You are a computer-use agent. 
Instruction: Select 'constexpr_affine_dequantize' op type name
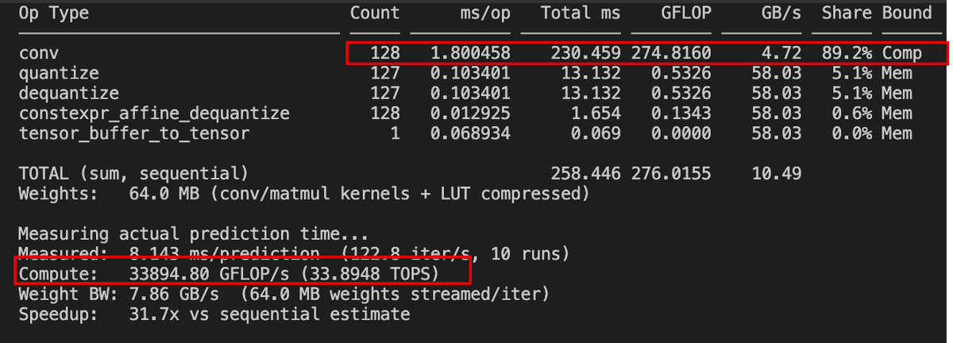coord(154,114)
